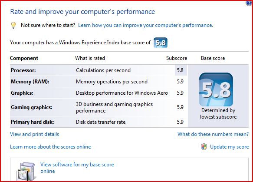Image resolution: width=253 pixels, height=182 pixels.
Task: Click the Subscore column header
Action: tap(177, 58)
